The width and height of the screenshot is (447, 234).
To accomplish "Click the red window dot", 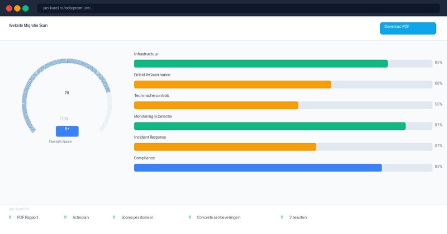I will click(9, 8).
